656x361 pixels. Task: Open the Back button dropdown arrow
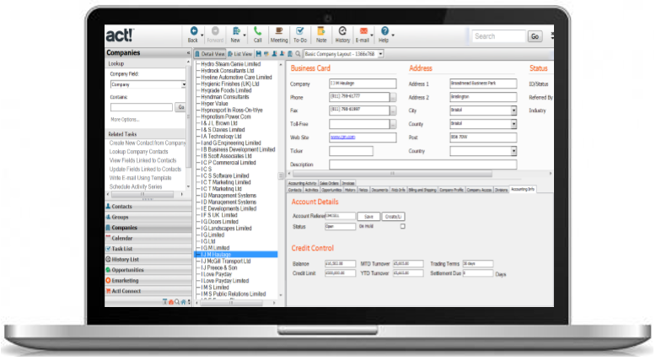pyautogui.click(x=202, y=35)
